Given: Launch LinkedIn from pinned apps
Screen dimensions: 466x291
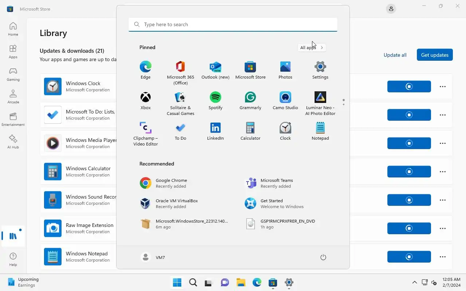Looking at the screenshot, I should (x=216, y=131).
